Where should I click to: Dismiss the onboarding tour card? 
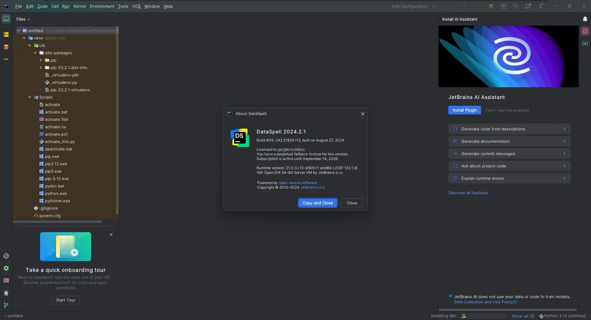point(111,235)
